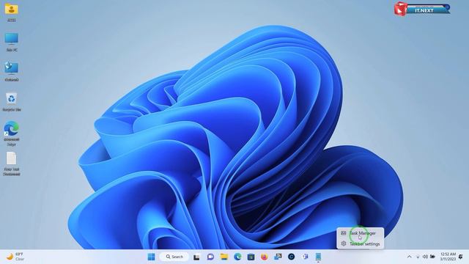The width and height of the screenshot is (469, 264).
Task: Expand the hidden system tray icons chevron
Action: (x=409, y=257)
